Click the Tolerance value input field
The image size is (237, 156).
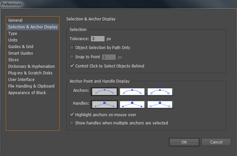tap(98, 39)
